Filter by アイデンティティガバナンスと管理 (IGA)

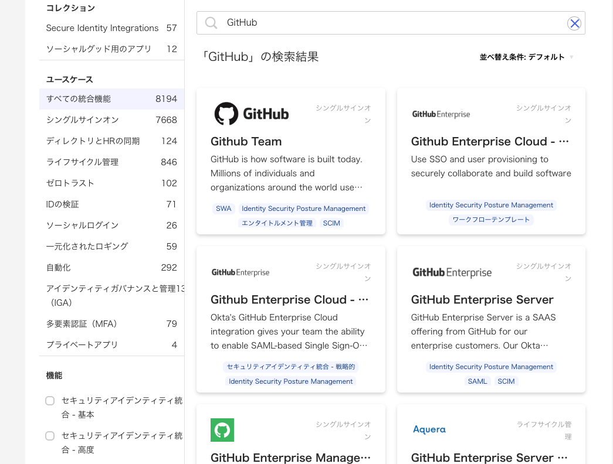(x=111, y=296)
